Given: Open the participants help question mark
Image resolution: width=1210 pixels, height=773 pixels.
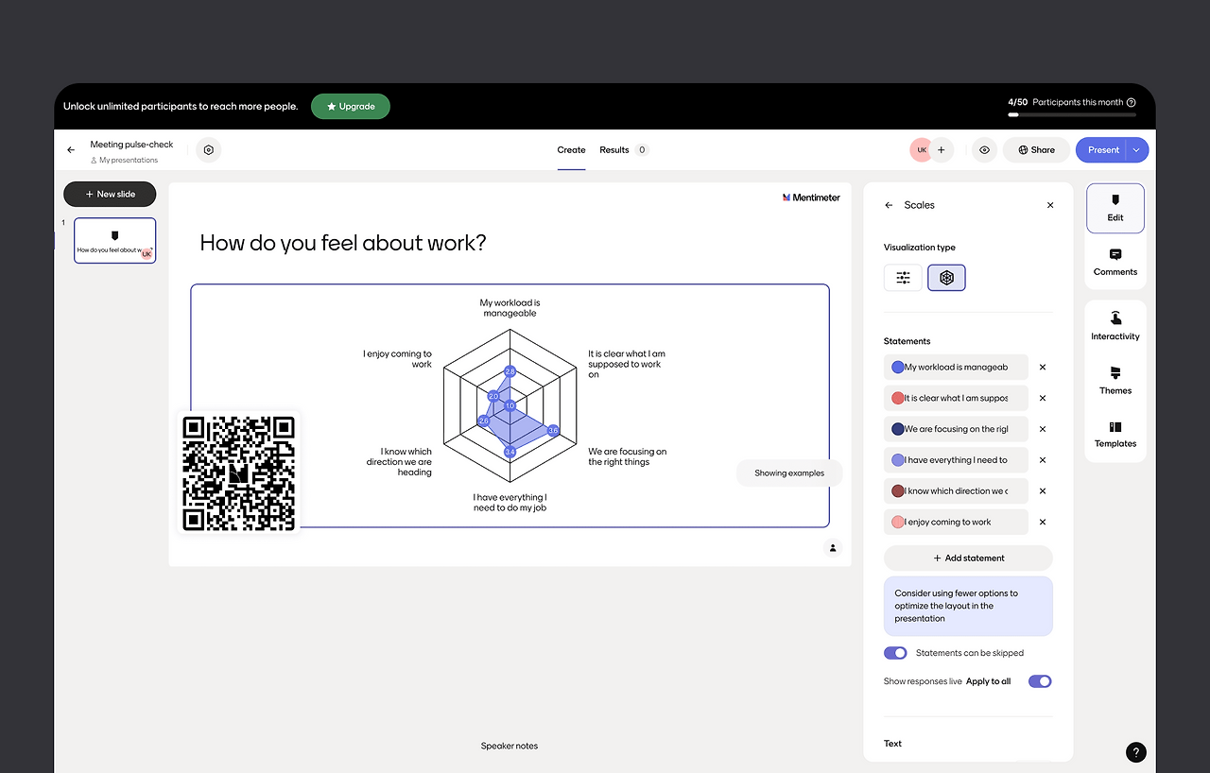Looking at the screenshot, I should (x=1132, y=102).
